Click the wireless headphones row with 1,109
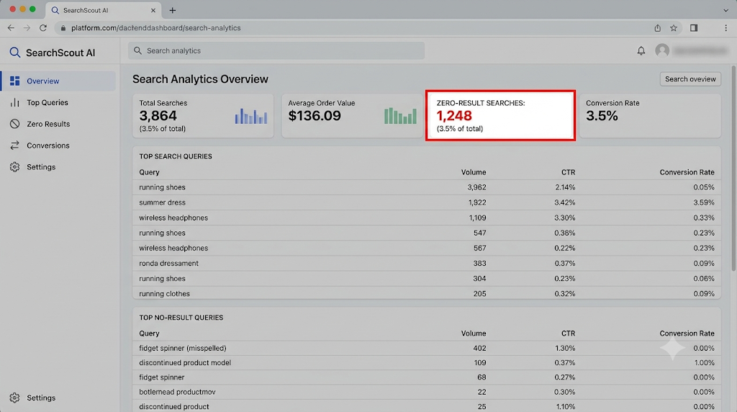Image resolution: width=737 pixels, height=412 pixels. (x=427, y=218)
